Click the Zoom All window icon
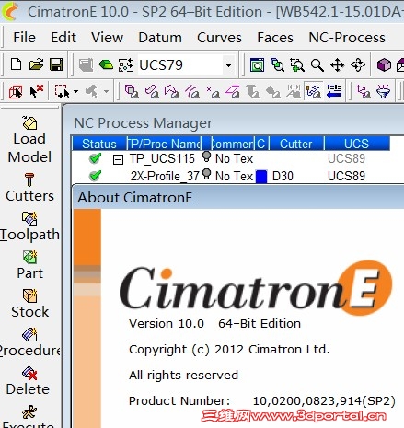The height and width of the screenshot is (428, 404). (257, 64)
